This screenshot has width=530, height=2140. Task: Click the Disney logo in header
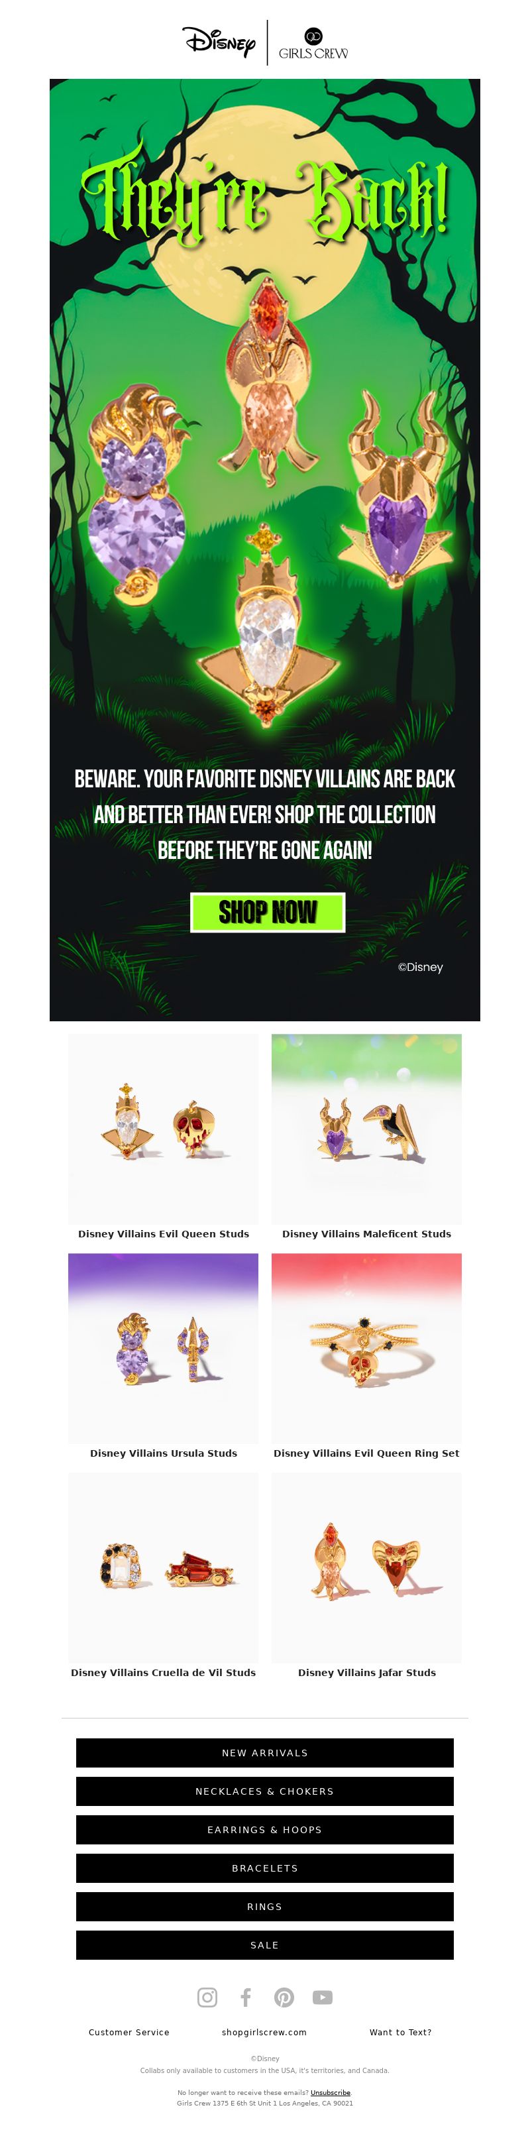219,42
